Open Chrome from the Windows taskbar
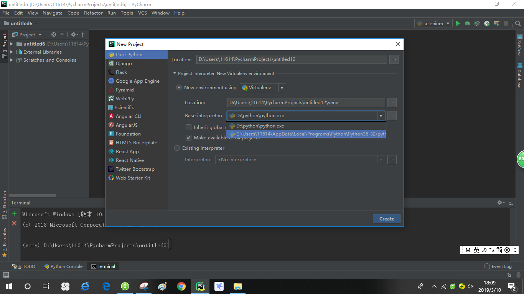Screen dimensions: 524x294 tap(181, 286)
